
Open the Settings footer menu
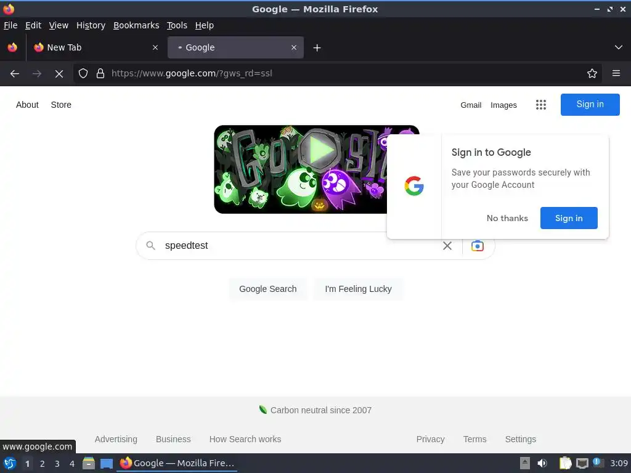point(520,439)
